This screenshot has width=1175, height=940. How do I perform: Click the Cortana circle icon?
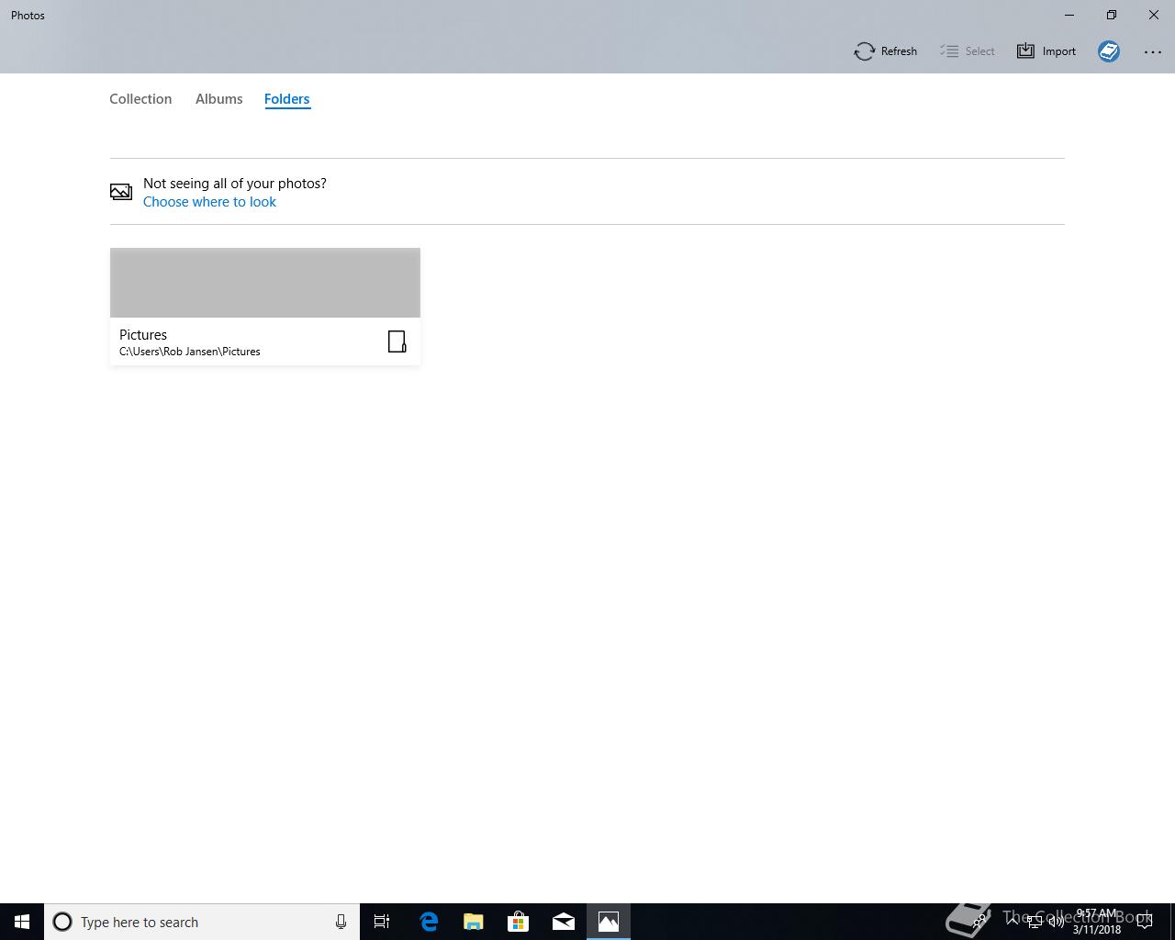pos(62,922)
